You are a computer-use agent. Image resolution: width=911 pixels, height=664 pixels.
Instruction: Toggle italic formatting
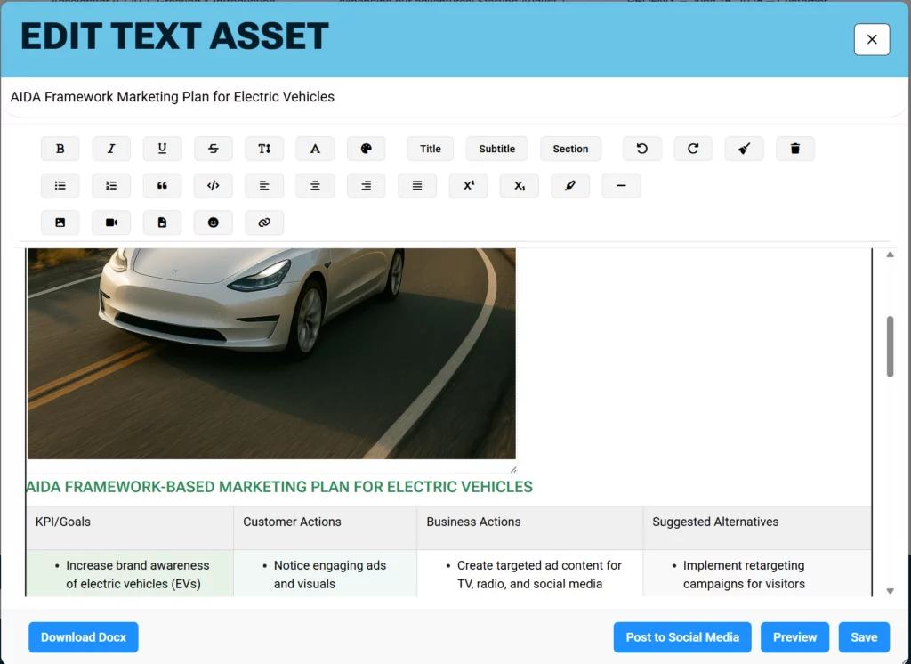pyautogui.click(x=111, y=149)
